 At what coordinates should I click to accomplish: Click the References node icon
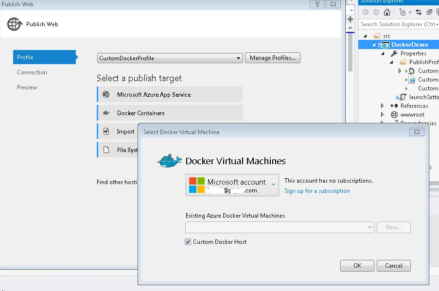pos(394,106)
